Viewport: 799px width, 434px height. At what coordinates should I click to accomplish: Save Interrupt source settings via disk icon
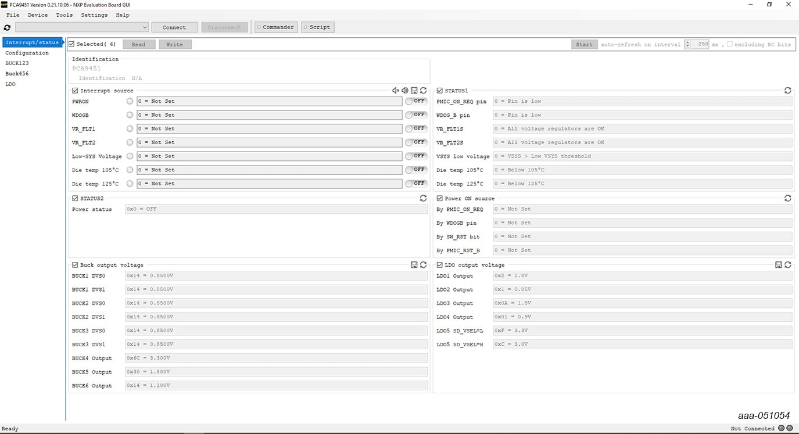click(x=414, y=91)
